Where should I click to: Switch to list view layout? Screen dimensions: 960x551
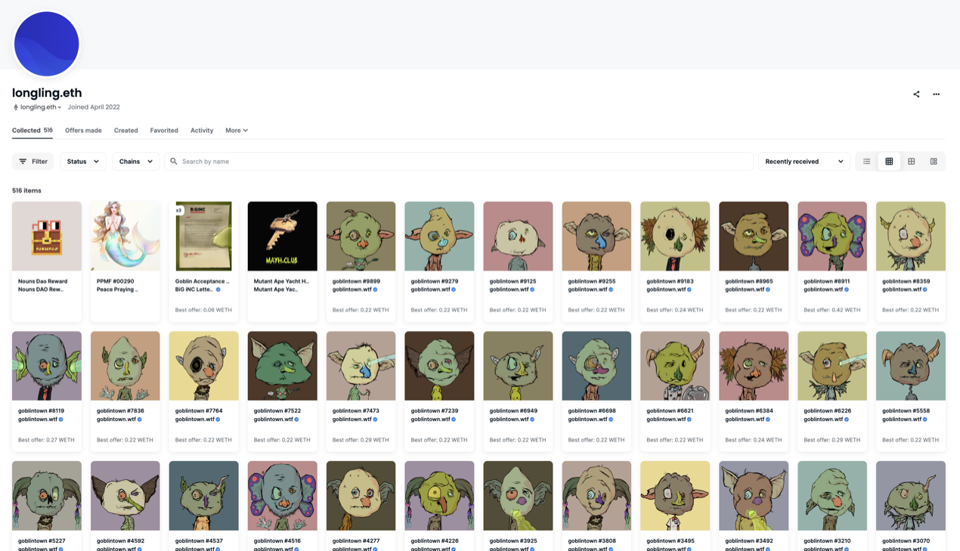point(867,162)
